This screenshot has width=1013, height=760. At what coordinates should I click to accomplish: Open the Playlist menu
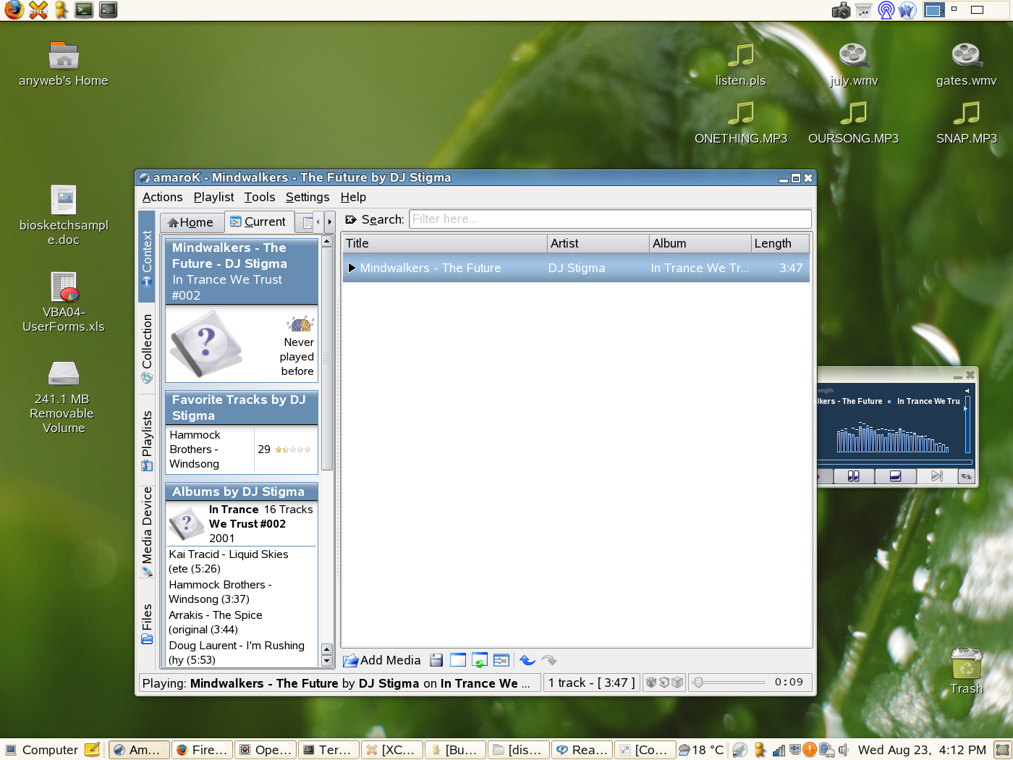click(x=213, y=197)
